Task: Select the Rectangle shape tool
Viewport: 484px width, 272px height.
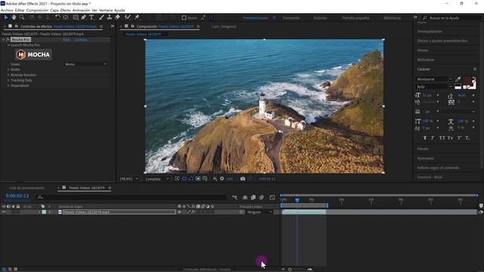Action: coord(76,17)
